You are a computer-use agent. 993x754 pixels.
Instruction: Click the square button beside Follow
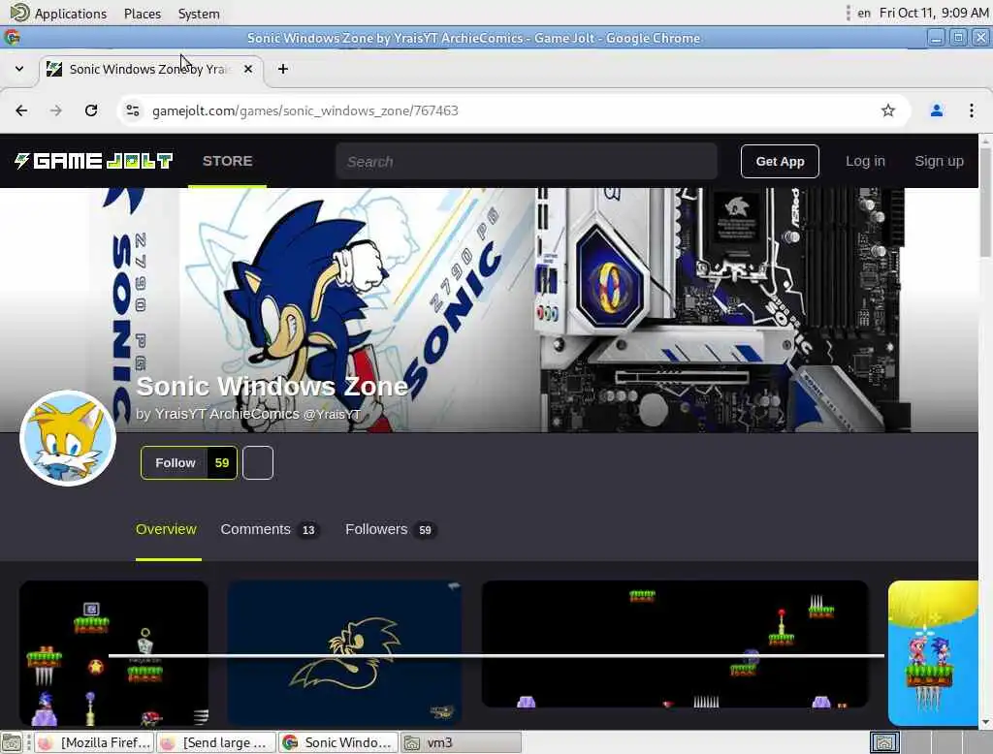tap(258, 463)
